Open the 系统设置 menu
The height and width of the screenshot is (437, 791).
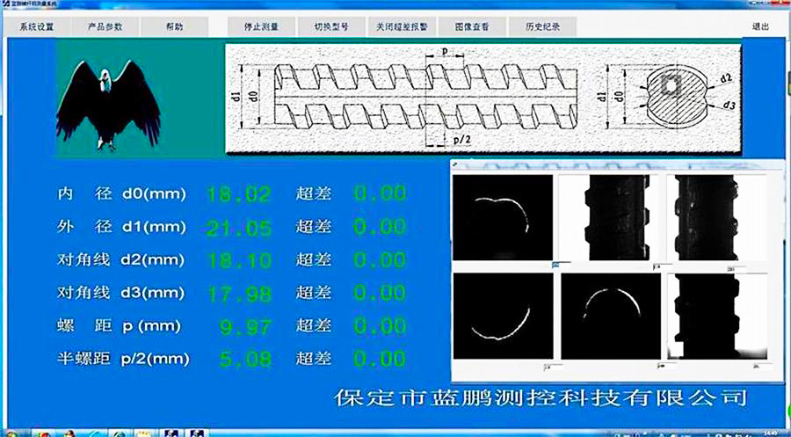[36, 26]
